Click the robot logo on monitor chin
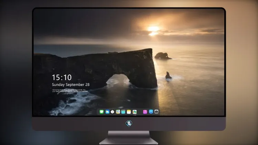 (x=129, y=124)
